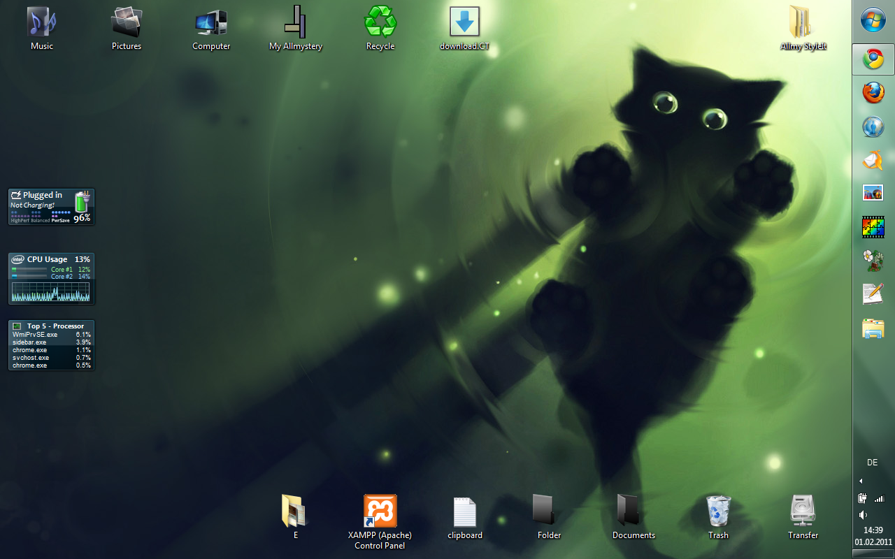895x559 pixels.
Task: Open the DE language selector
Action: [x=873, y=463]
